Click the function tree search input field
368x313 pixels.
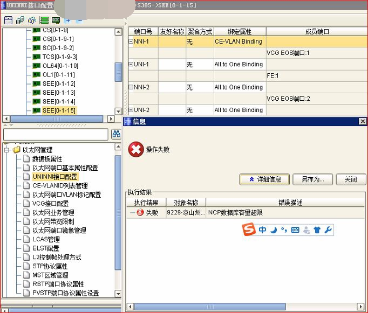[55, 134]
